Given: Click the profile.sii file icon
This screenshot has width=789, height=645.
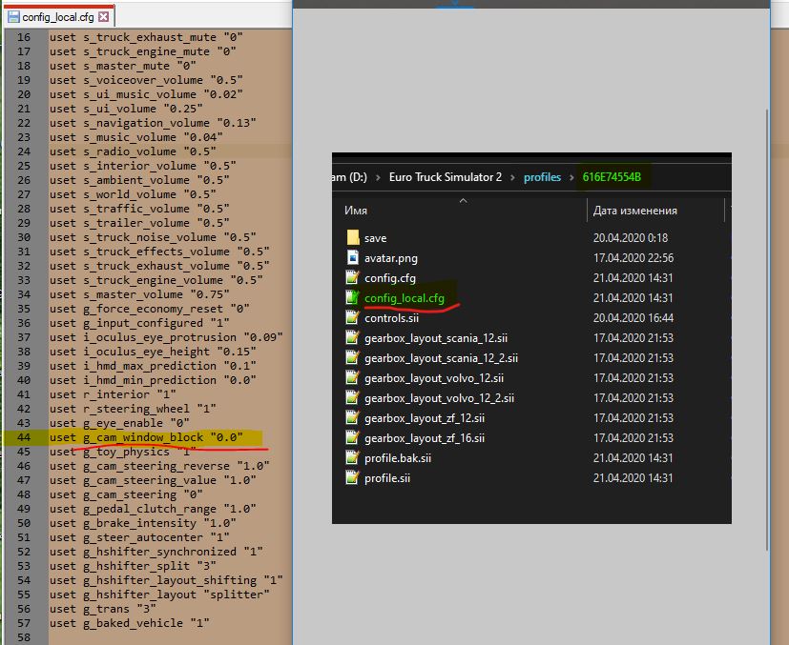Looking at the screenshot, I should point(353,477).
